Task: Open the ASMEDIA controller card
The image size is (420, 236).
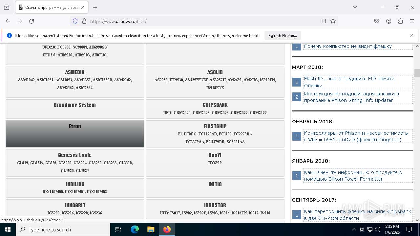Action: (x=75, y=82)
